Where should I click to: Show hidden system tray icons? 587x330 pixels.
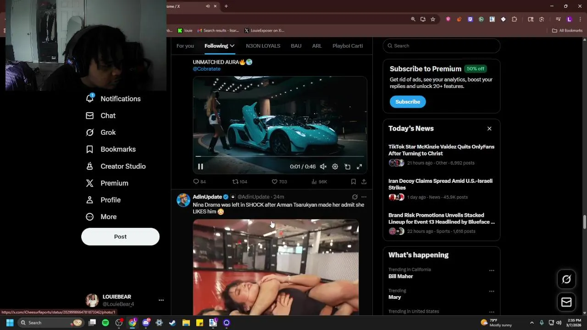532,323
